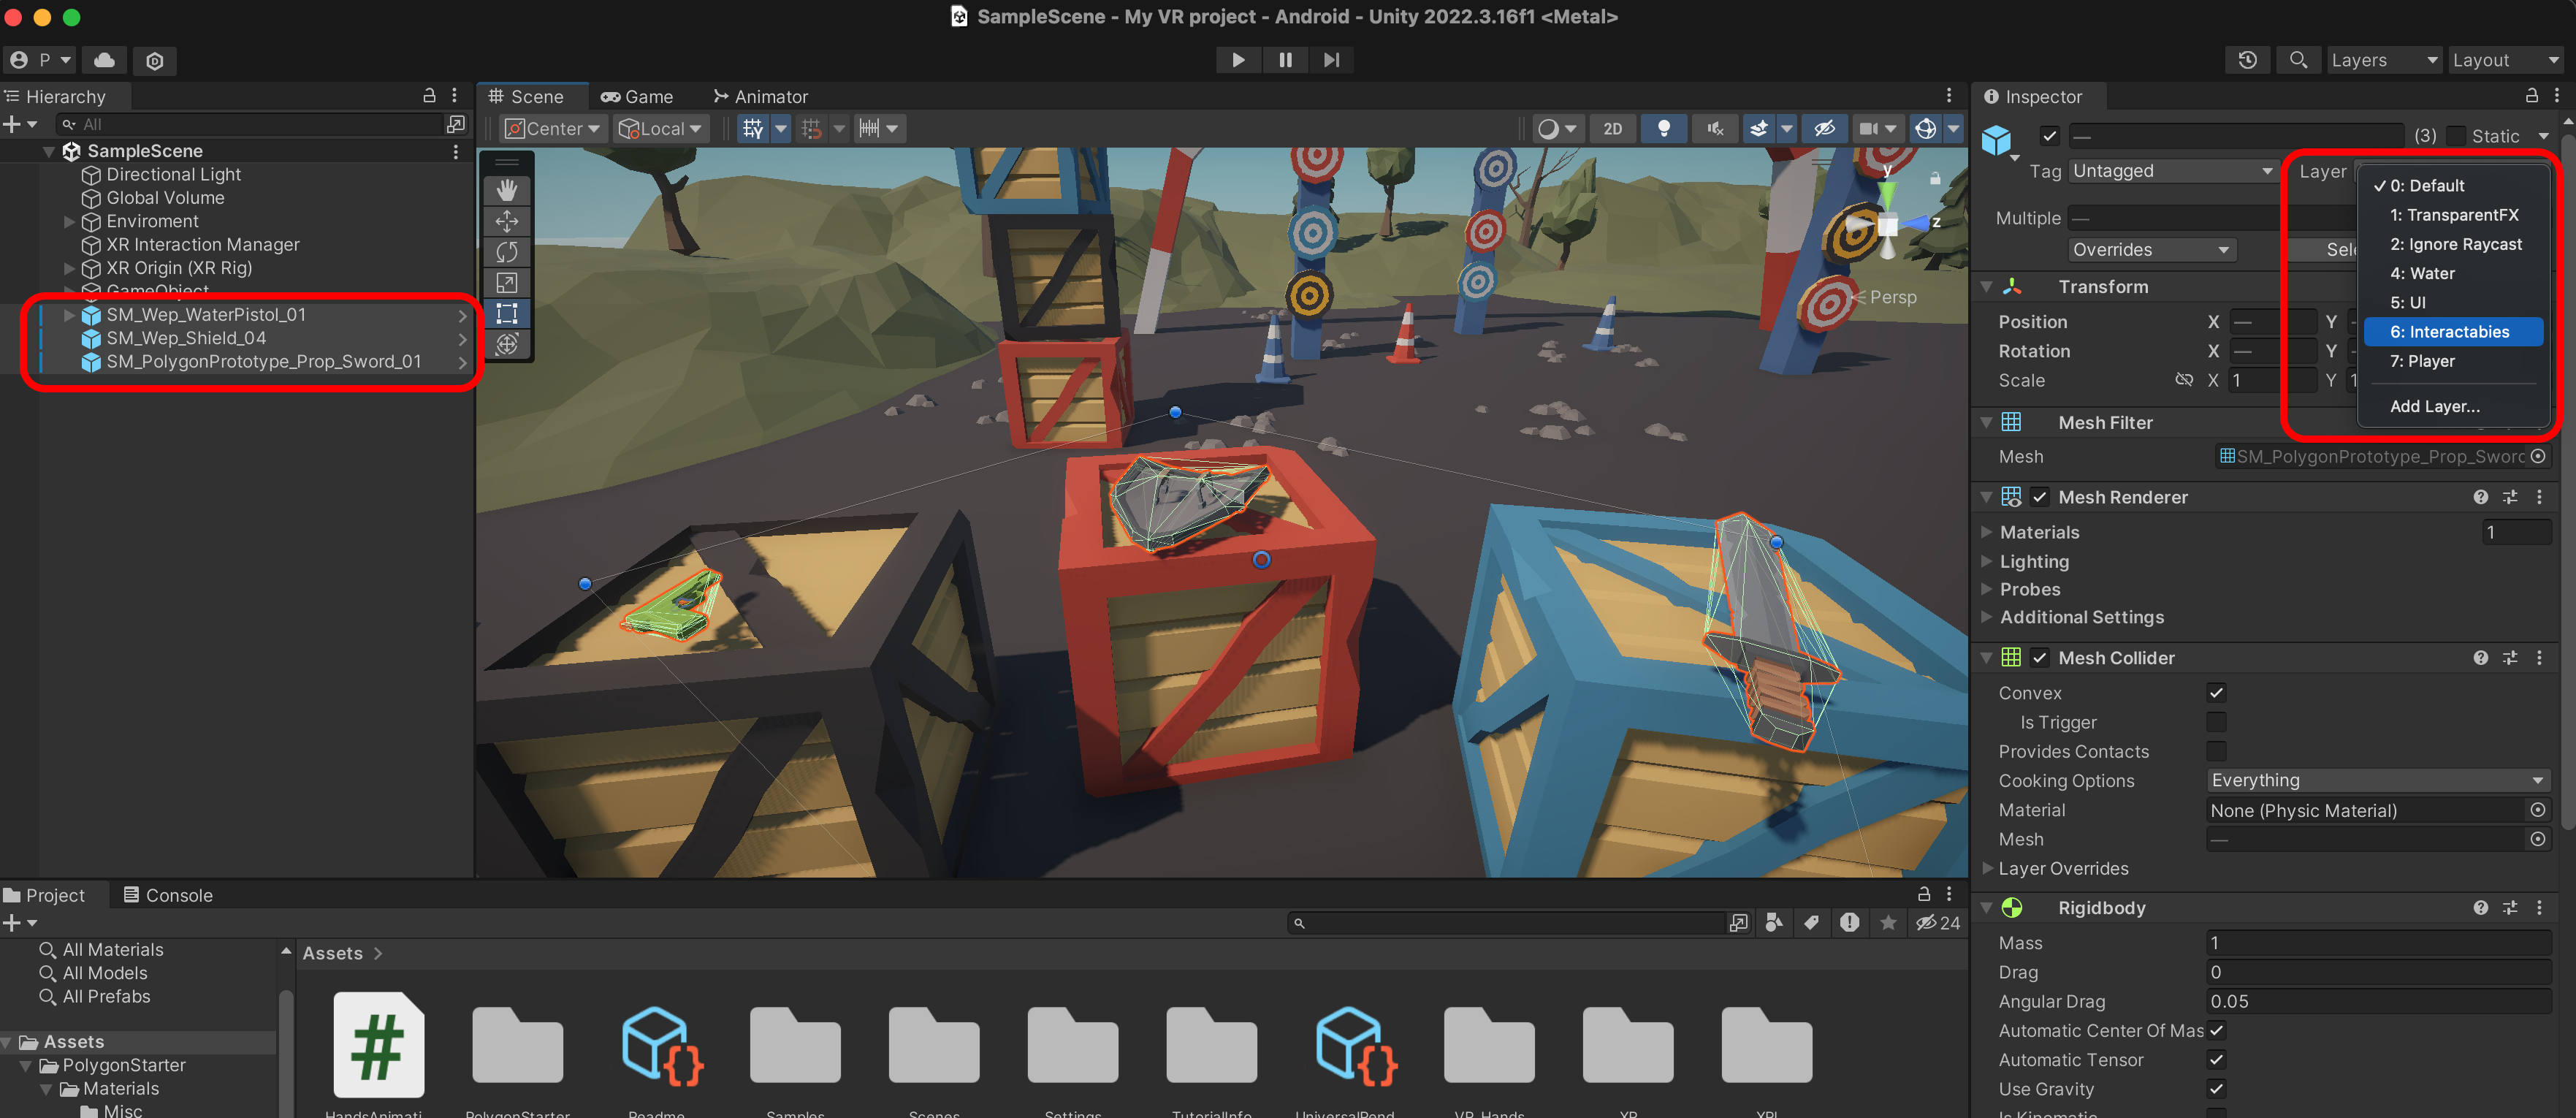
Task: Disable Use Gravity checkbox
Action: tap(2215, 1089)
